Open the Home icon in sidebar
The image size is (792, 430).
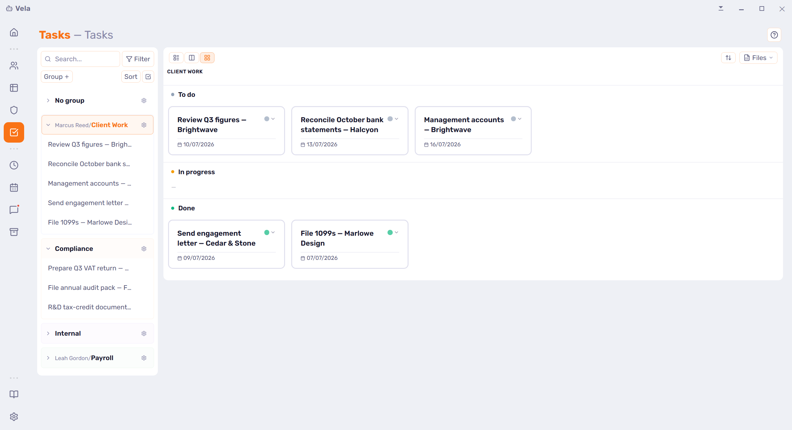tap(14, 32)
